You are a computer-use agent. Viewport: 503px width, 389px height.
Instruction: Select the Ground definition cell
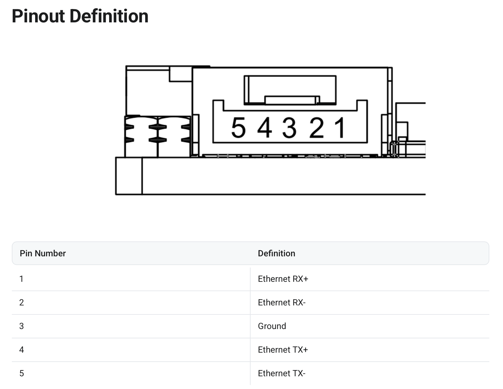(272, 326)
